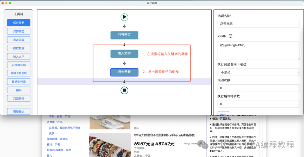
Task: Click 监视器、智能家用电子设备 link in browser
Action: click(65, 128)
